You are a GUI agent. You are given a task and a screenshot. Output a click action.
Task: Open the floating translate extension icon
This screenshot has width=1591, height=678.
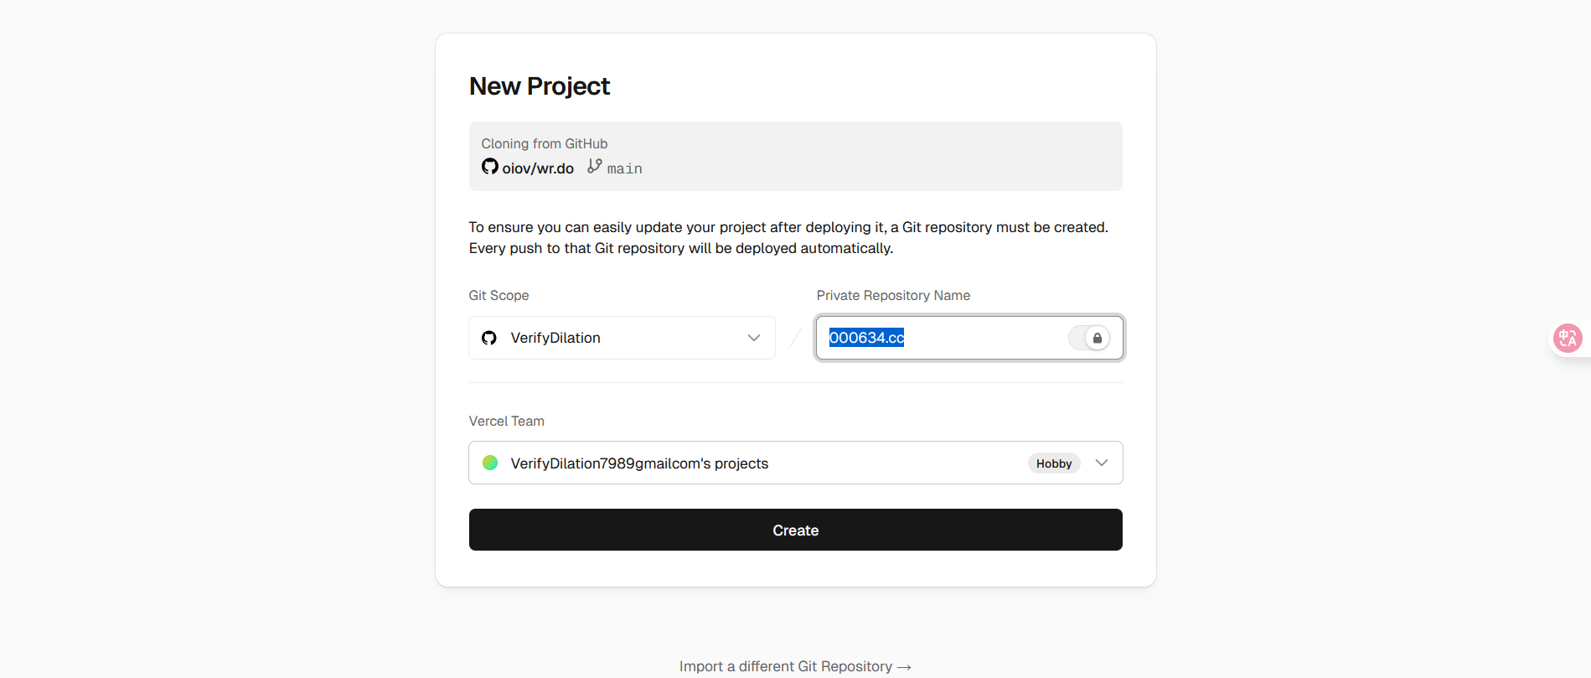(x=1567, y=338)
